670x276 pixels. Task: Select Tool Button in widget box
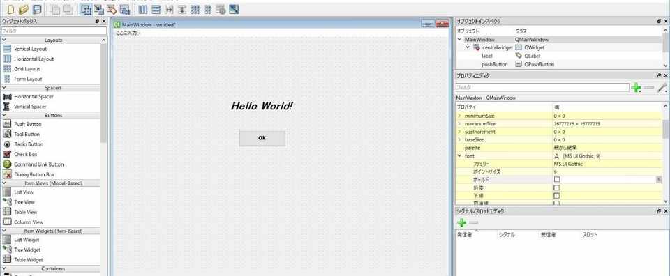[27, 135]
